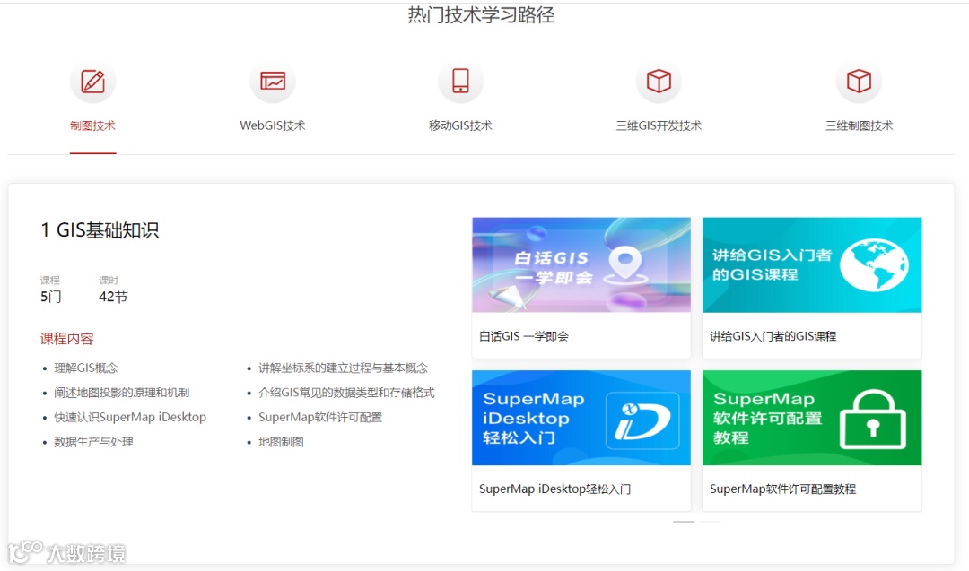Click the page title 热门技术学习路径

click(x=482, y=15)
